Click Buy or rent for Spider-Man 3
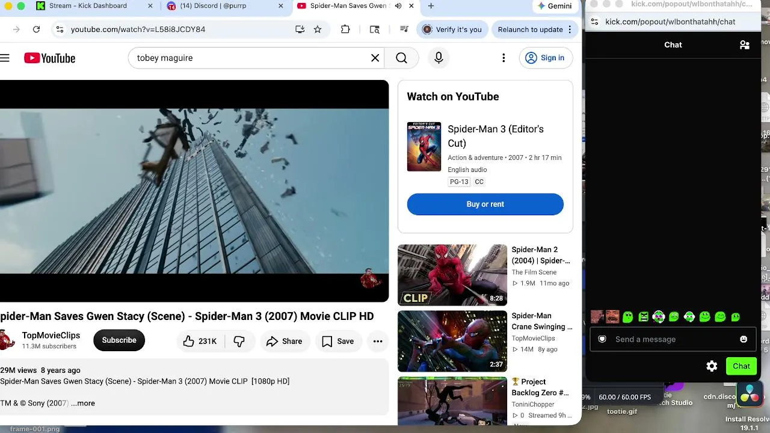Screen dimensions: 770x433 click(485, 204)
